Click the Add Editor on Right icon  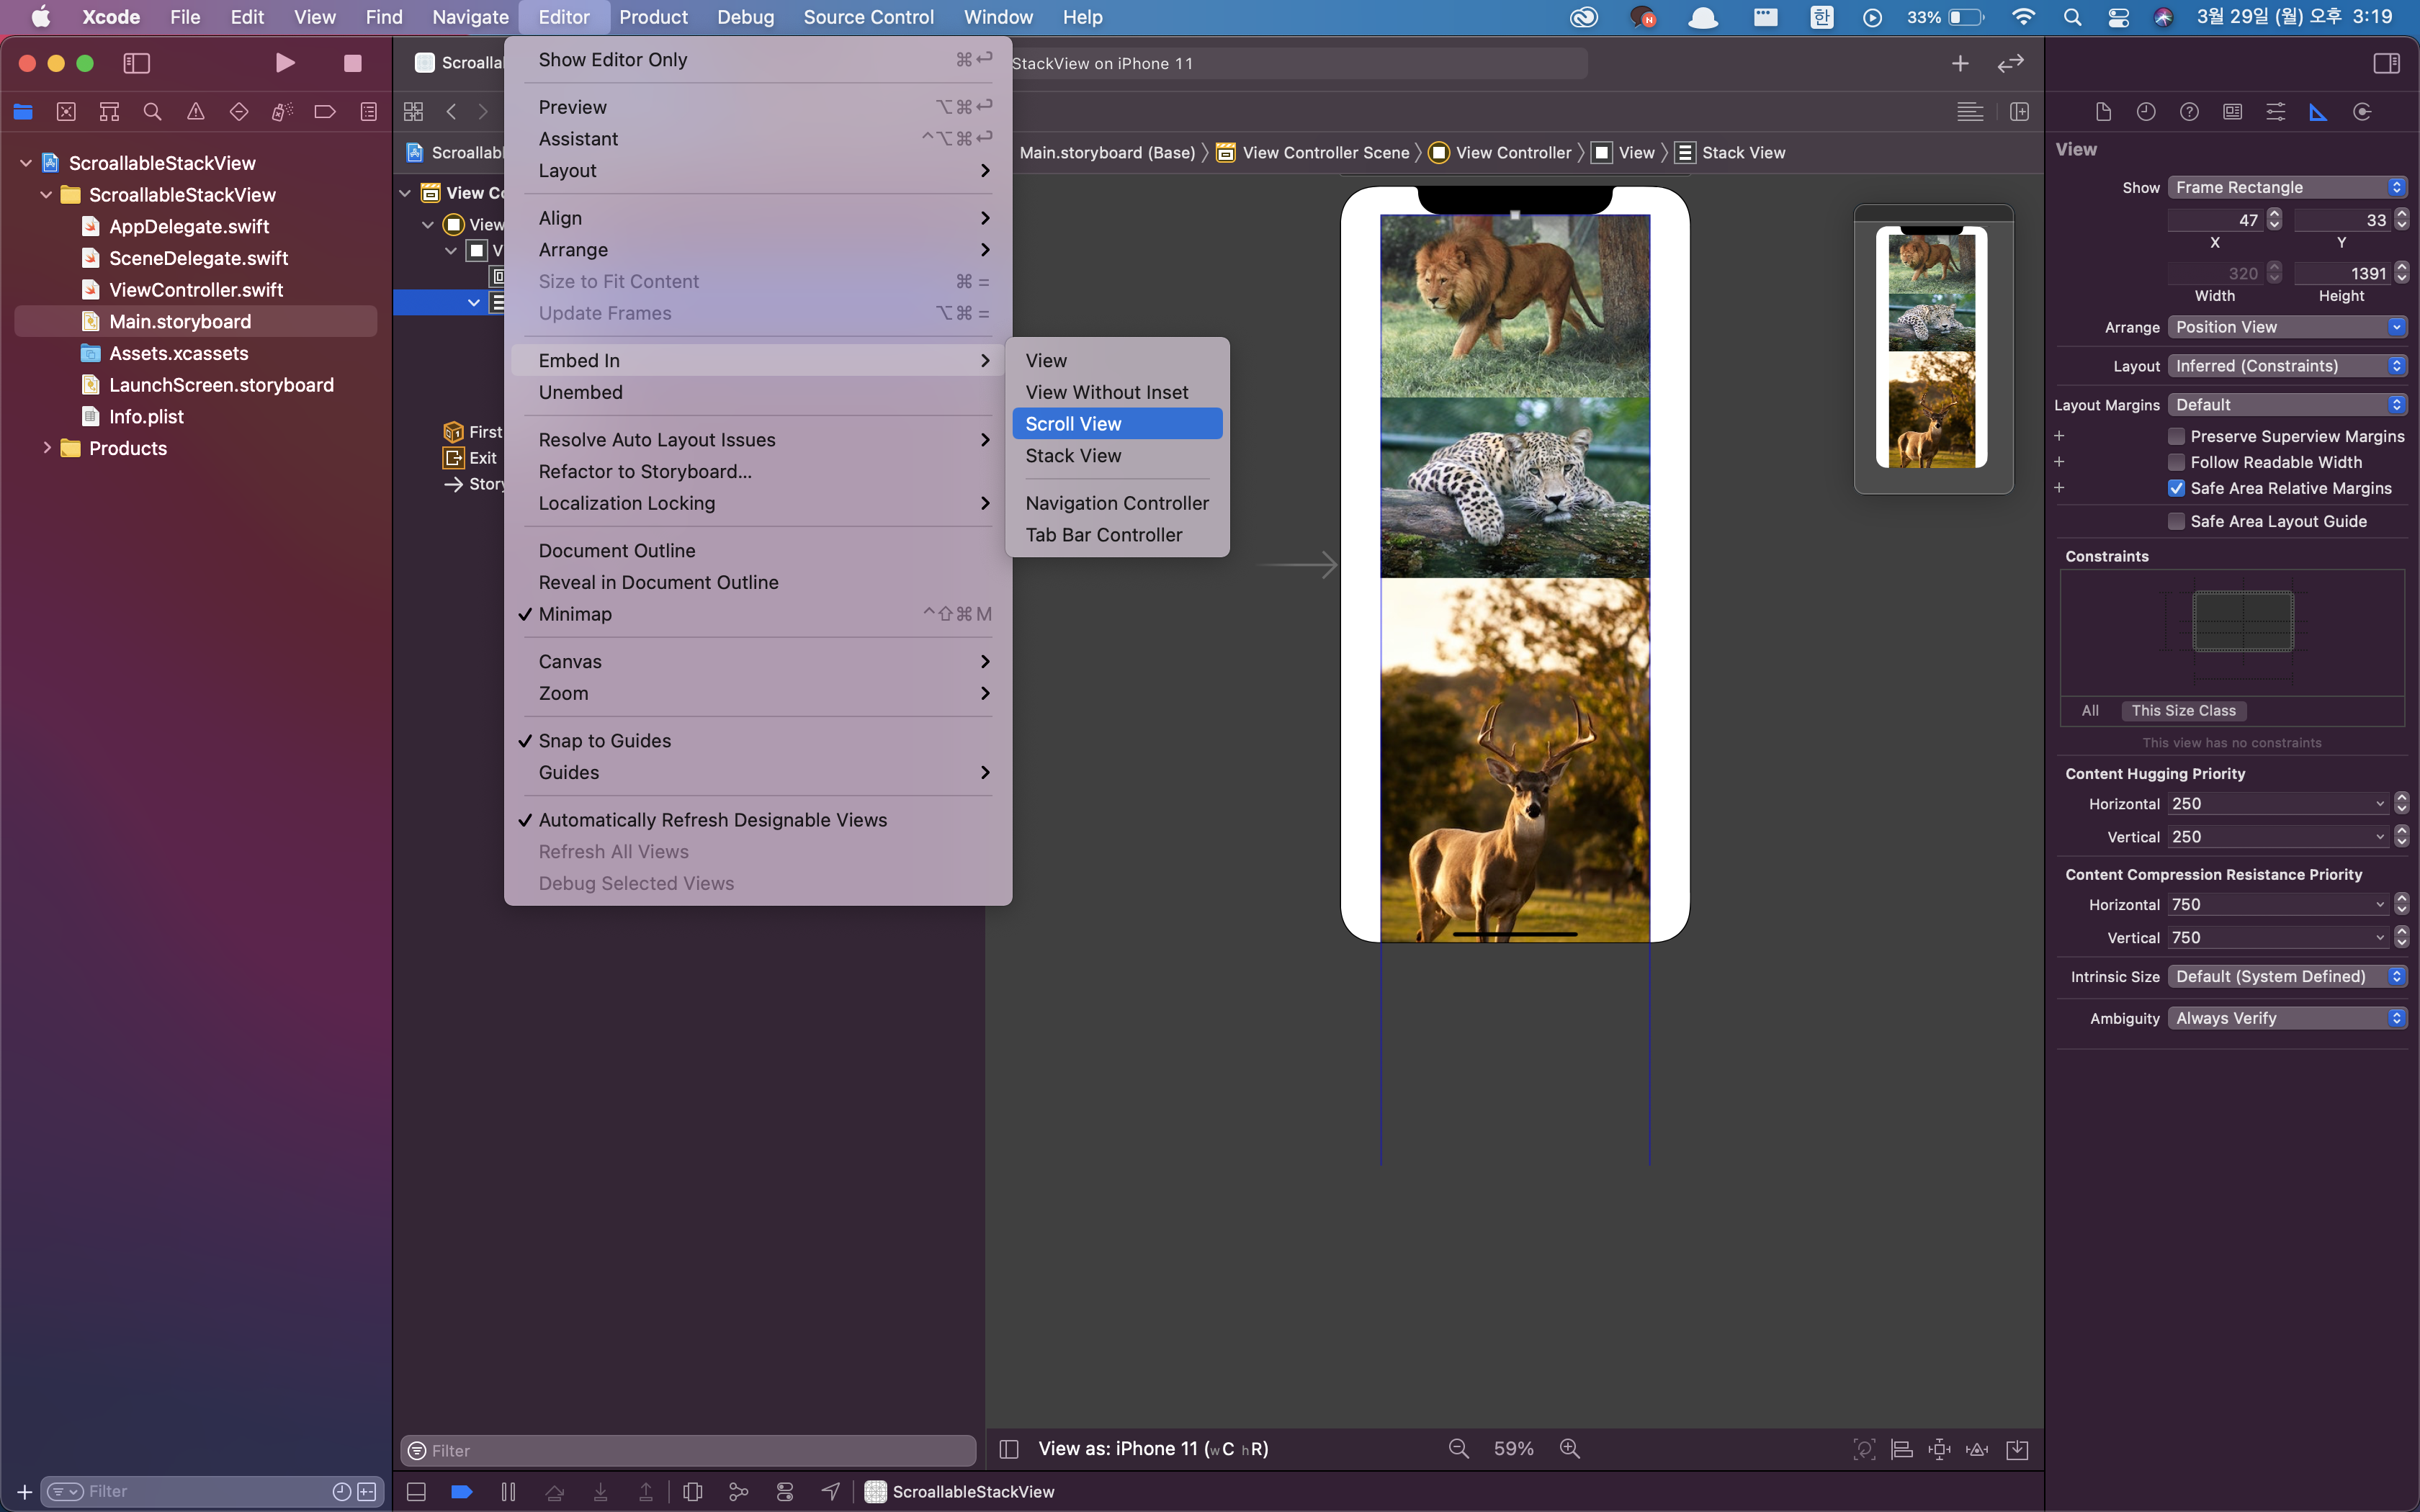pyautogui.click(x=2019, y=112)
